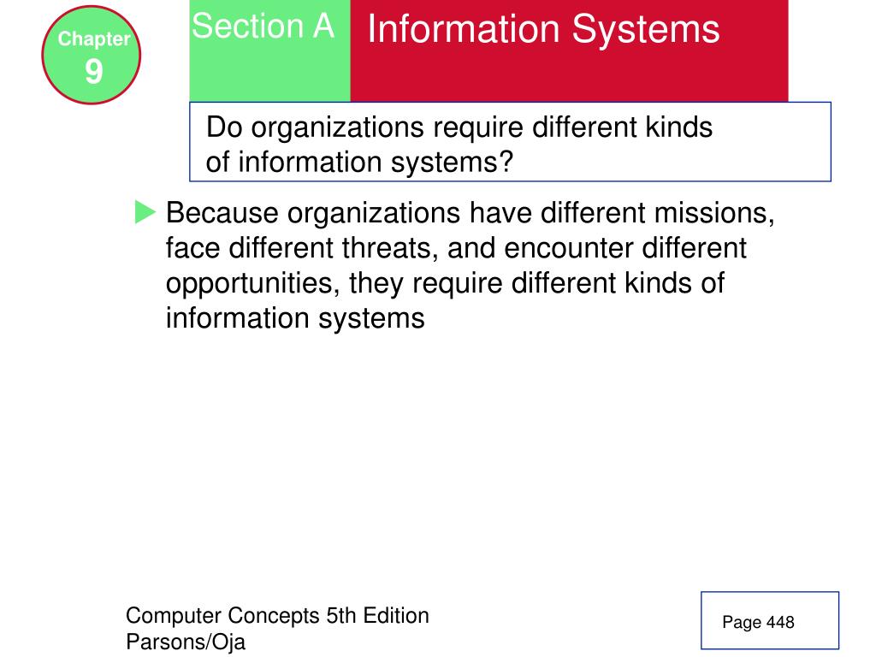
Task: Click 'Do organizations require different kinds' heading line
Action: point(459,127)
